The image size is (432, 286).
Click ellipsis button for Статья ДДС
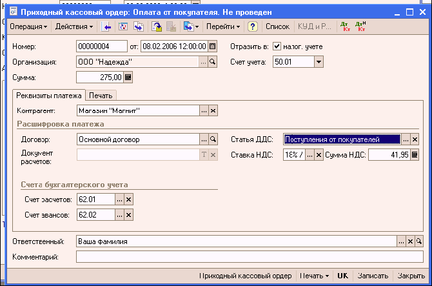[x=406, y=139]
